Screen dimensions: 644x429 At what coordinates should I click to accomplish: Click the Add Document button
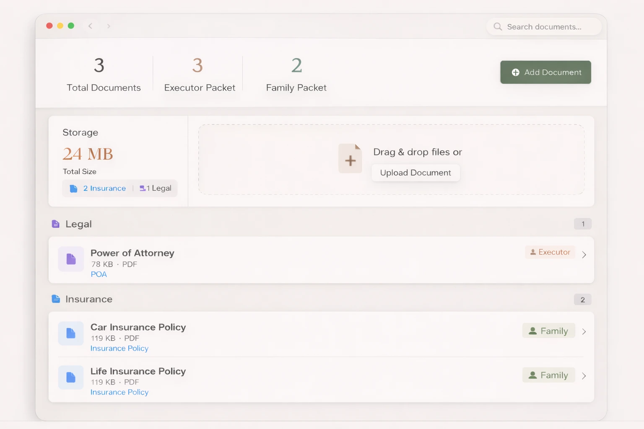[x=545, y=72]
